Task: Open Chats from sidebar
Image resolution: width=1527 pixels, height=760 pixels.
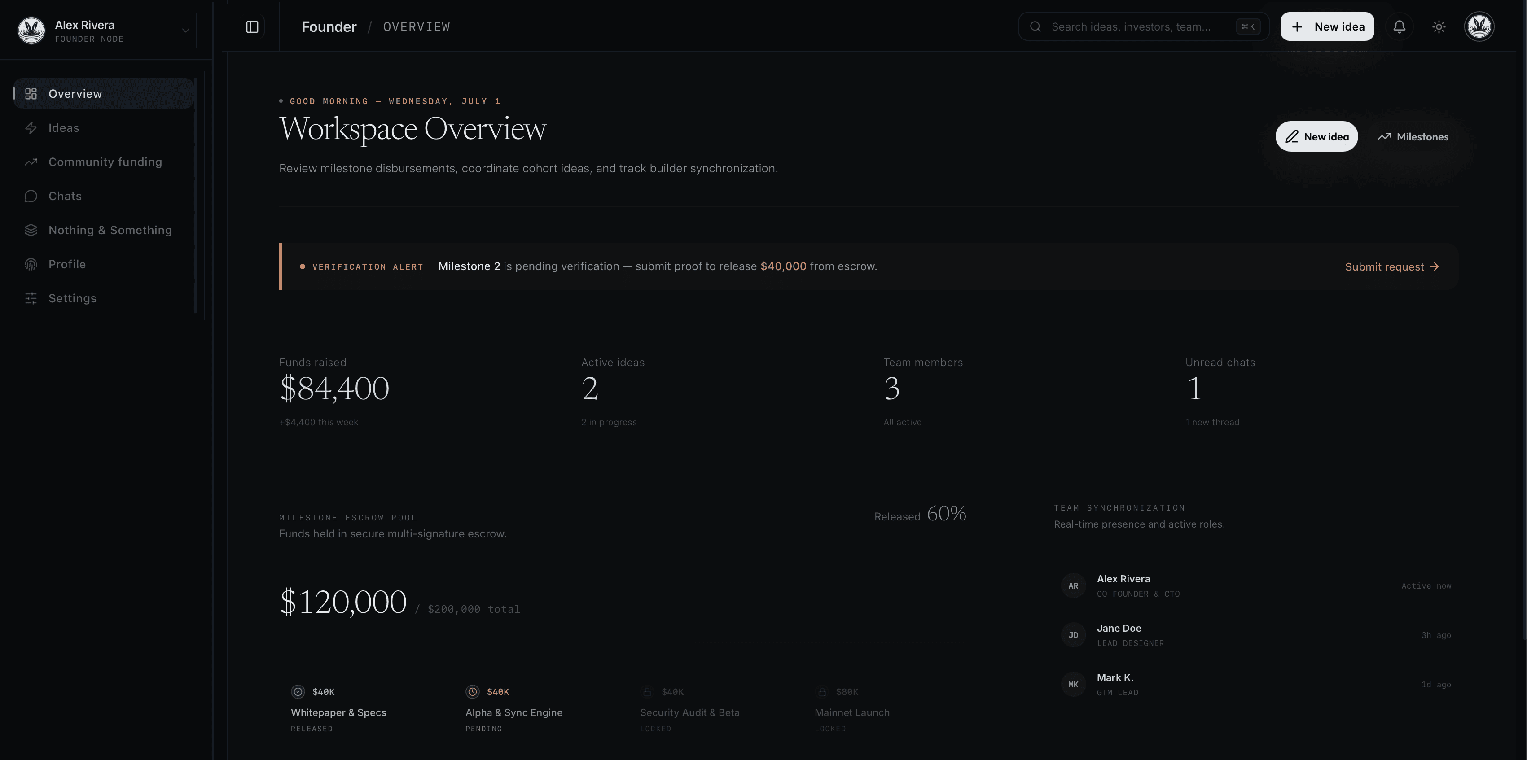Action: (x=104, y=196)
